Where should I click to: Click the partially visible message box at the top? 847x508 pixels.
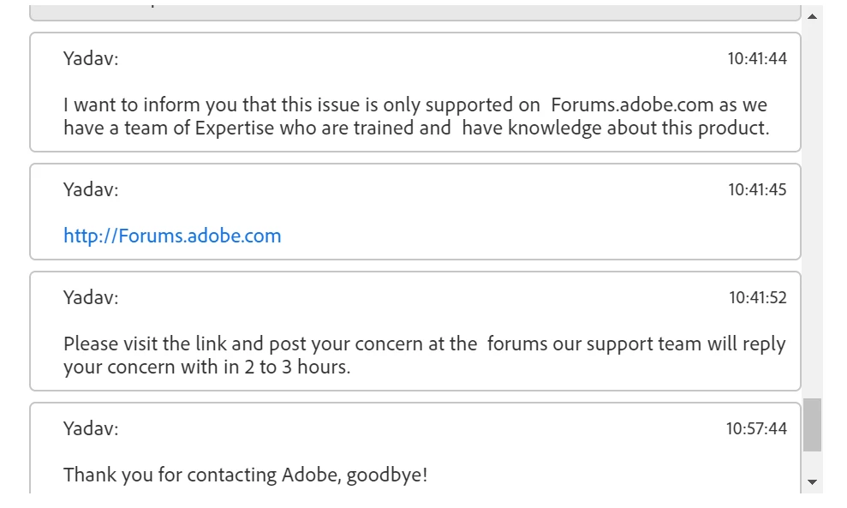tap(415, 12)
